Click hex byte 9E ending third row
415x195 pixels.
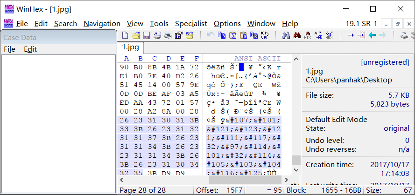194,85
